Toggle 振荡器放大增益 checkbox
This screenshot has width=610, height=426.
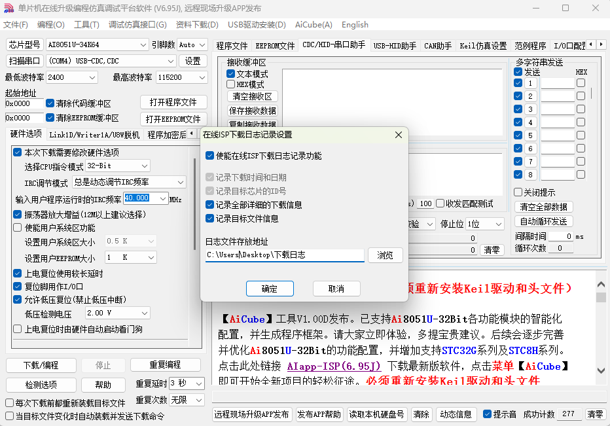coord(18,215)
